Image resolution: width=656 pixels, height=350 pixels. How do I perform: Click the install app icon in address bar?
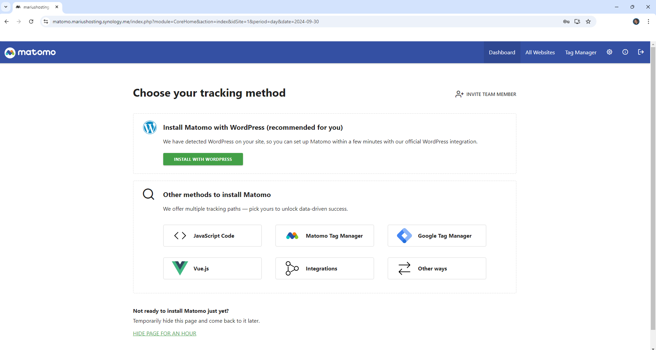pyautogui.click(x=577, y=22)
